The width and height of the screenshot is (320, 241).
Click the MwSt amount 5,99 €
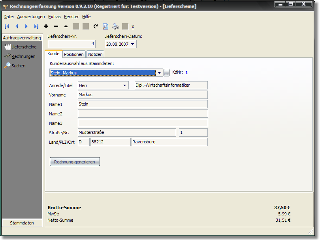pyautogui.click(x=284, y=214)
